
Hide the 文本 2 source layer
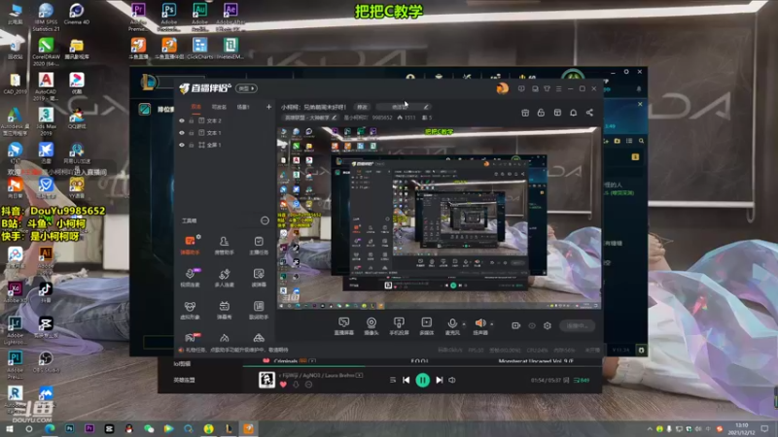pyautogui.click(x=182, y=120)
